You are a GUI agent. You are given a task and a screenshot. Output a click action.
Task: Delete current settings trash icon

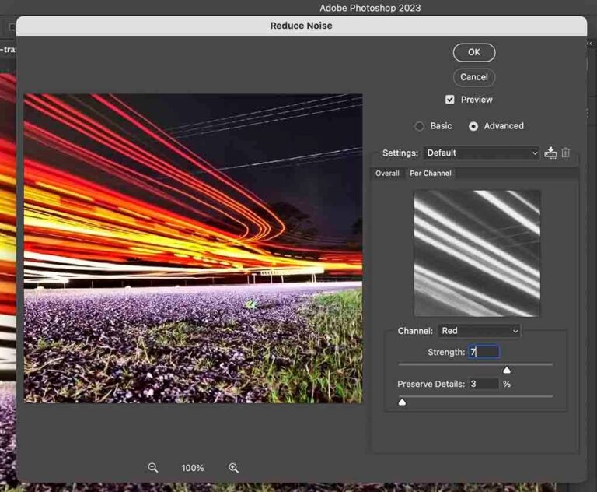point(566,153)
